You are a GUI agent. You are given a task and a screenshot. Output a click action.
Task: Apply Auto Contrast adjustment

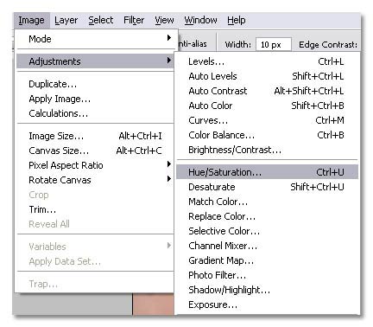click(267, 91)
